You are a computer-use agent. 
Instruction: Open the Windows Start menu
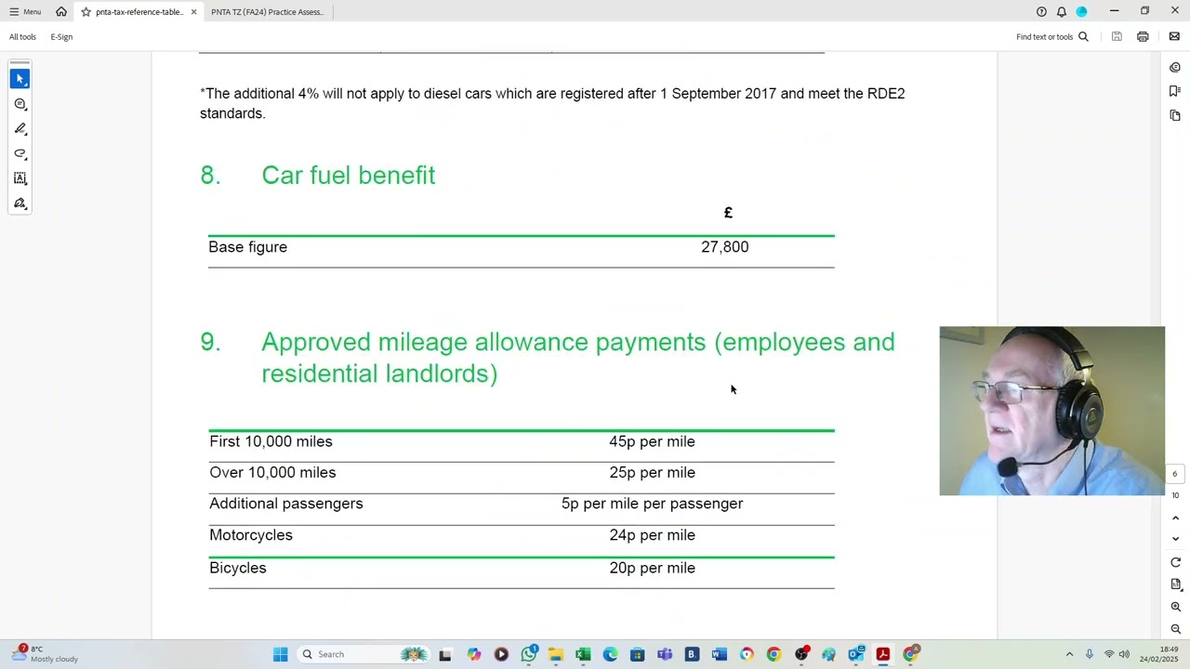(280, 654)
